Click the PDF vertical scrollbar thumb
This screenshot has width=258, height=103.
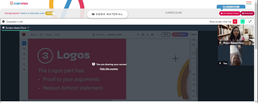tap(190, 72)
